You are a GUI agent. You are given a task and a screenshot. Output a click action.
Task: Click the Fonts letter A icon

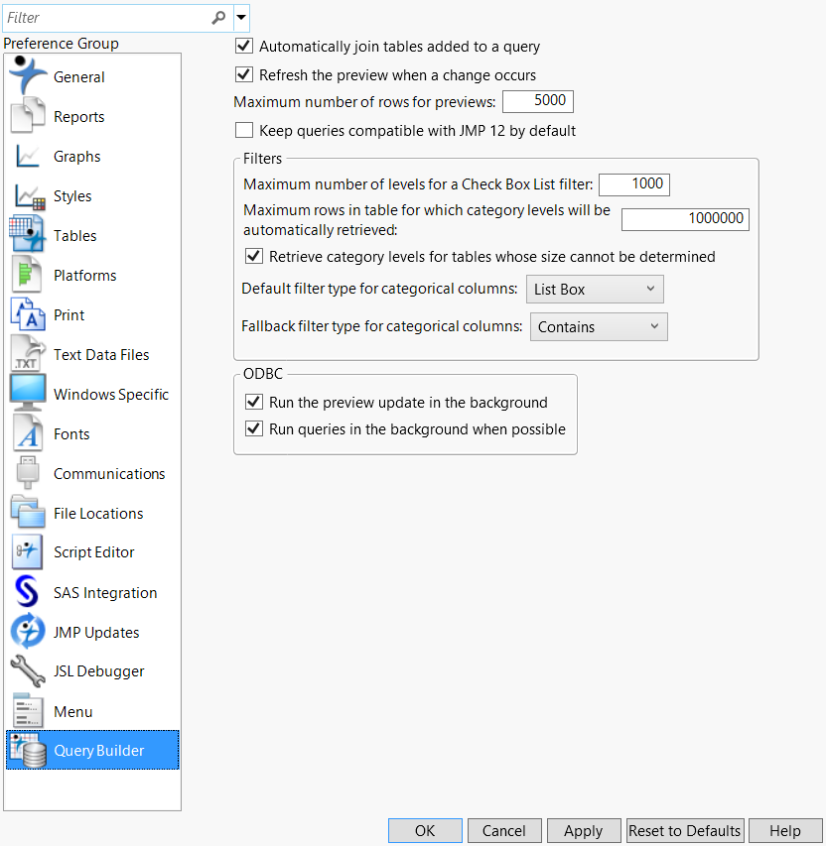(28, 433)
